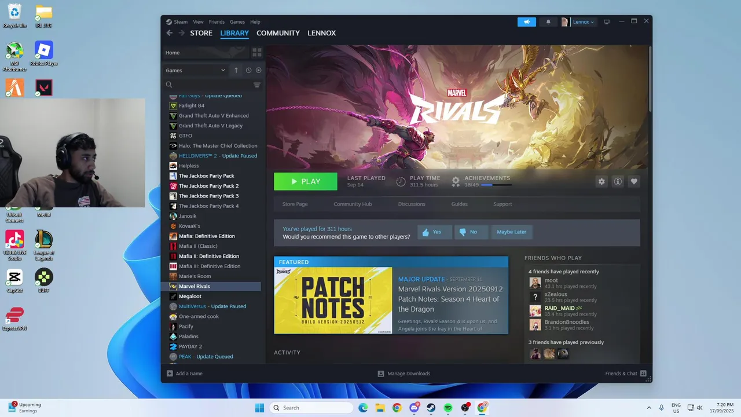Image resolution: width=741 pixels, height=417 pixels.
Task: Open the Lennox account dropdown
Action: [x=583, y=22]
